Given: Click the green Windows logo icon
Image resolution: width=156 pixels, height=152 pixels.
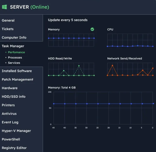Looking at the screenshot, I should tap(4, 7).
